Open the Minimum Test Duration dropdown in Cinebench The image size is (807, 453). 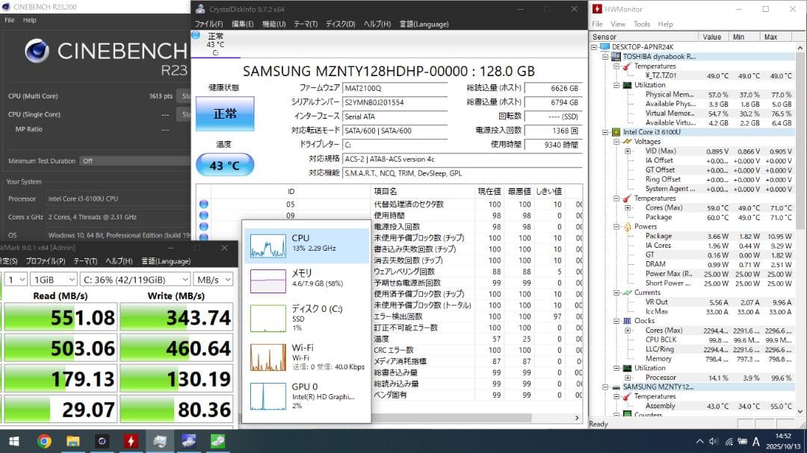[x=134, y=161]
